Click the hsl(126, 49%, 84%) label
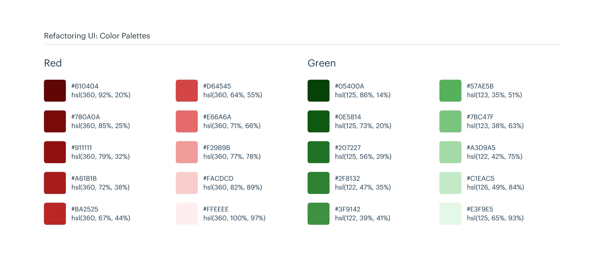604x261 pixels. (x=495, y=187)
